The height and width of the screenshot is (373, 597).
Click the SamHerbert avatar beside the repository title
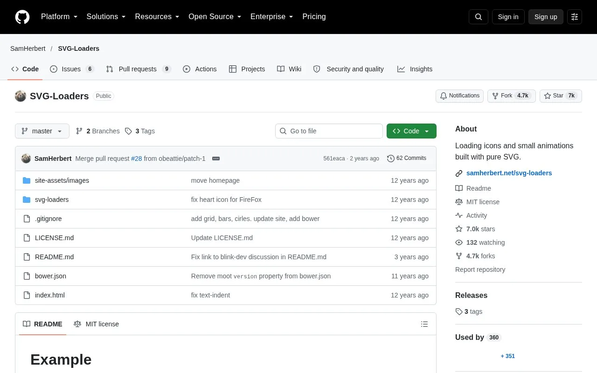[21, 96]
